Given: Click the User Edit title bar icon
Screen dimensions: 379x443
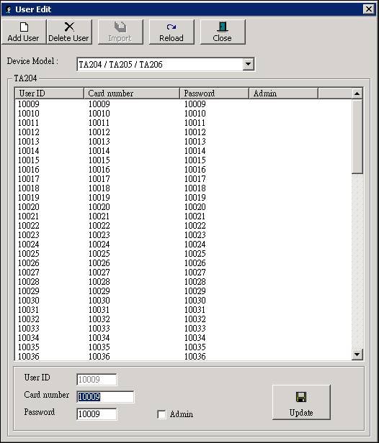Looking at the screenshot, I should coord(8,9).
